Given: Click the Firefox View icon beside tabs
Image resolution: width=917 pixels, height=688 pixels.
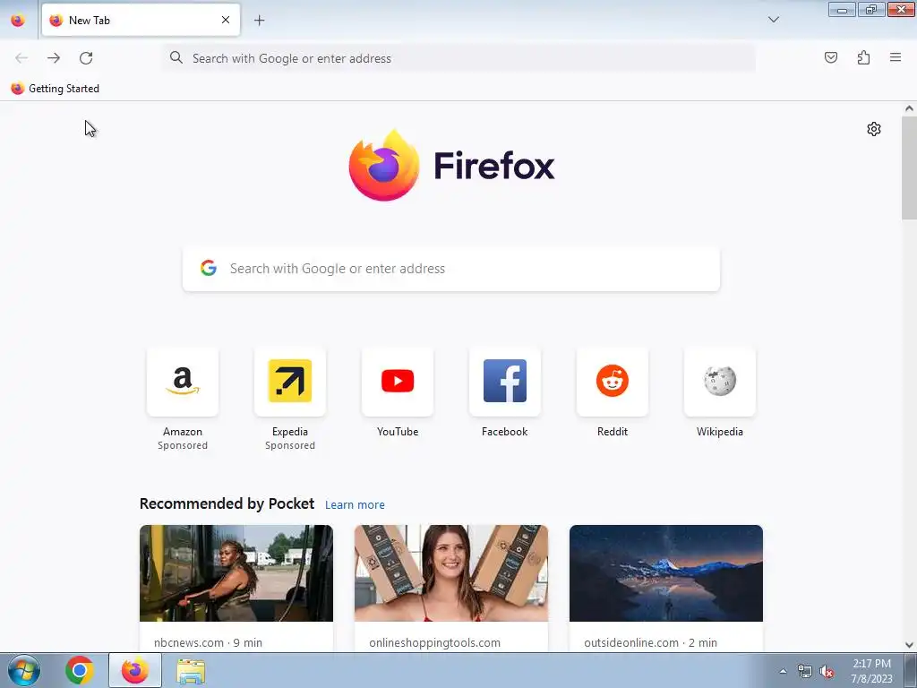Looking at the screenshot, I should [18, 20].
